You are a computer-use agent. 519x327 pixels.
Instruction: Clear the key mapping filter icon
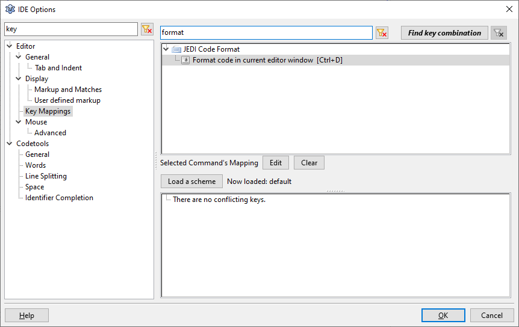click(x=382, y=32)
